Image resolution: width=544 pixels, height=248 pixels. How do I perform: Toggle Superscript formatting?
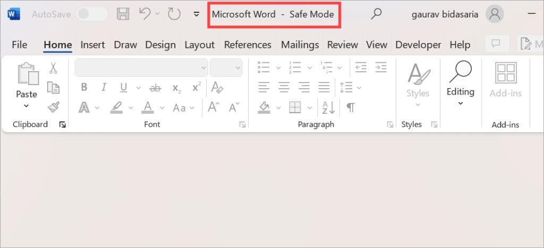(197, 88)
